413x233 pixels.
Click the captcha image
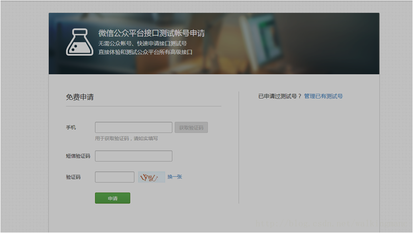(x=151, y=177)
